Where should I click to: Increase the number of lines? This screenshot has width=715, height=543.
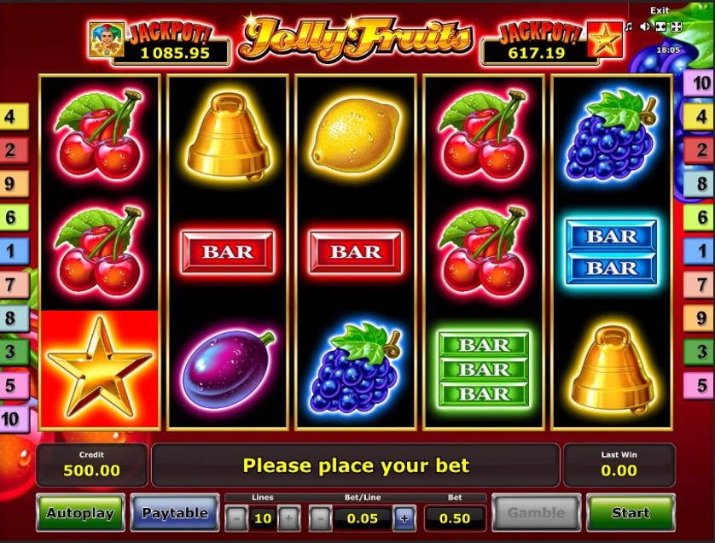pos(288,518)
